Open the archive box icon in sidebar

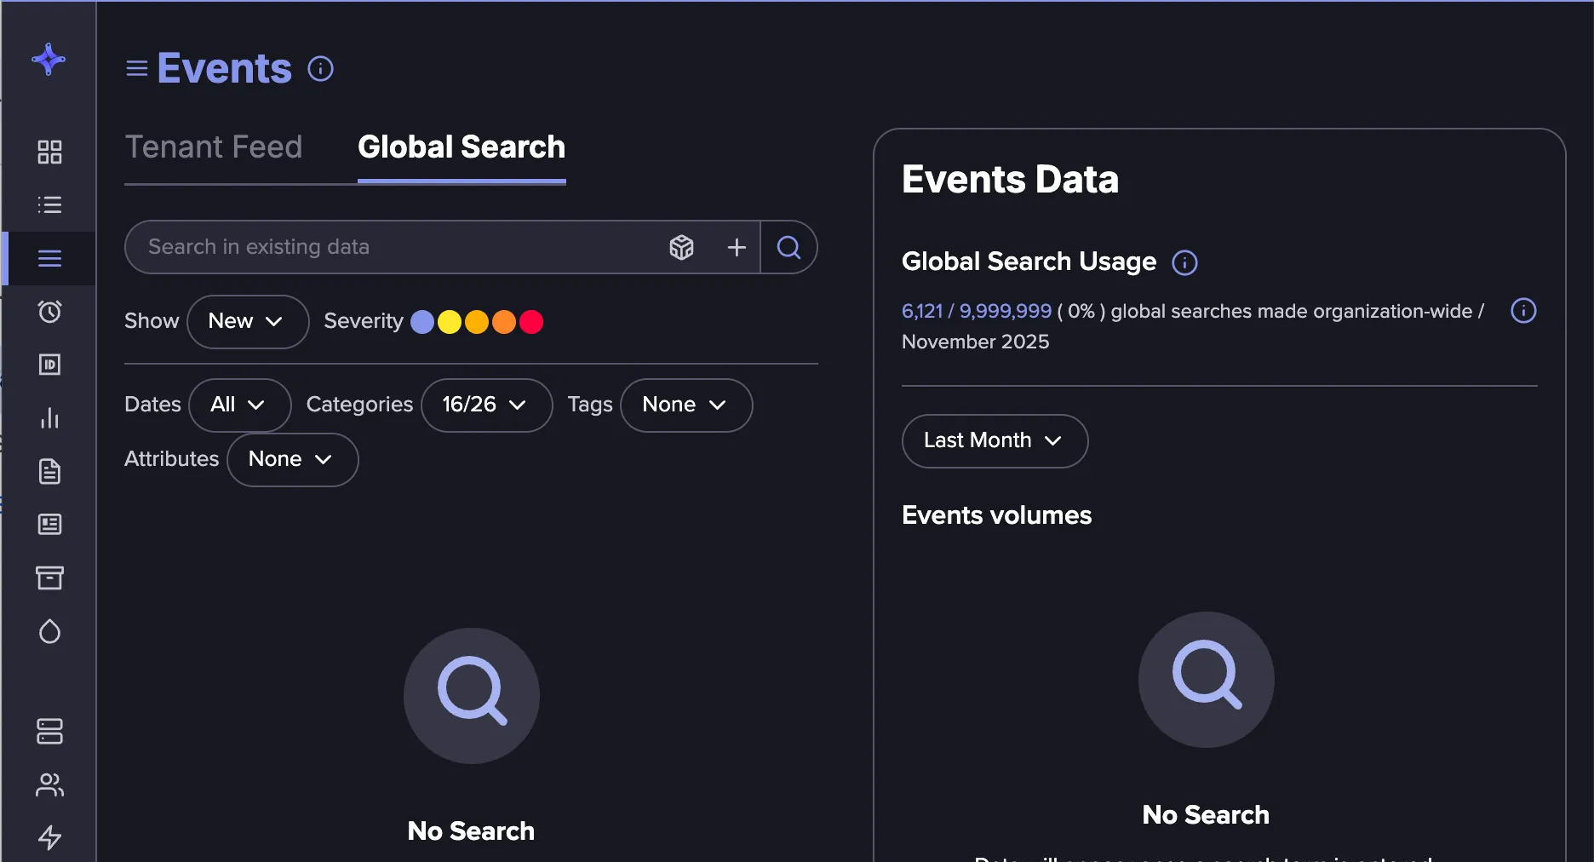click(49, 578)
